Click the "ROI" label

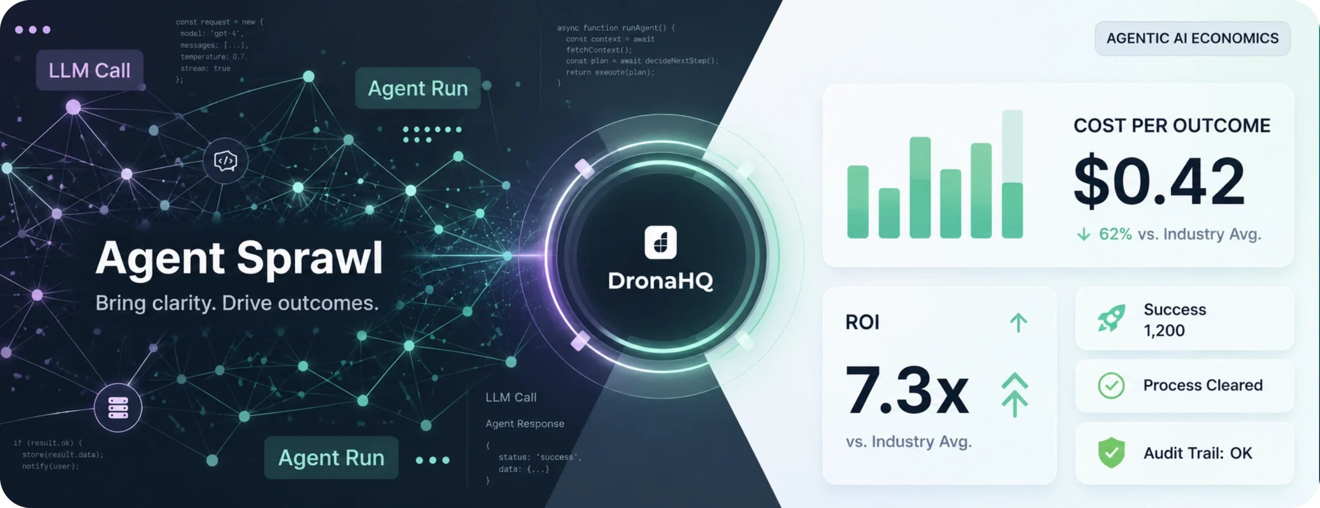tap(862, 323)
